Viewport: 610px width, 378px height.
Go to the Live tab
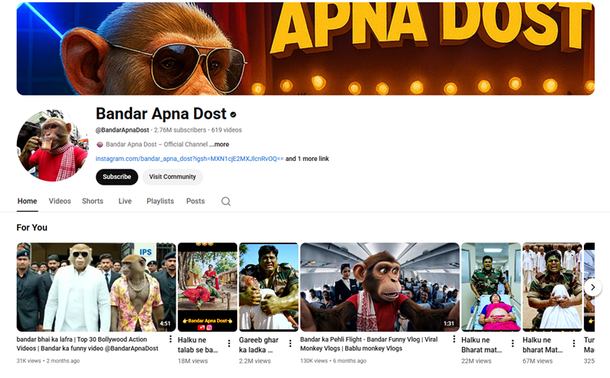125,201
